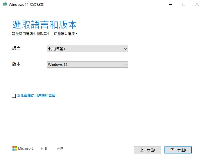The image size is (204, 161).
Task: Open the 語言 dropdown showing 中文(繁體)
Action: [x=87, y=49]
